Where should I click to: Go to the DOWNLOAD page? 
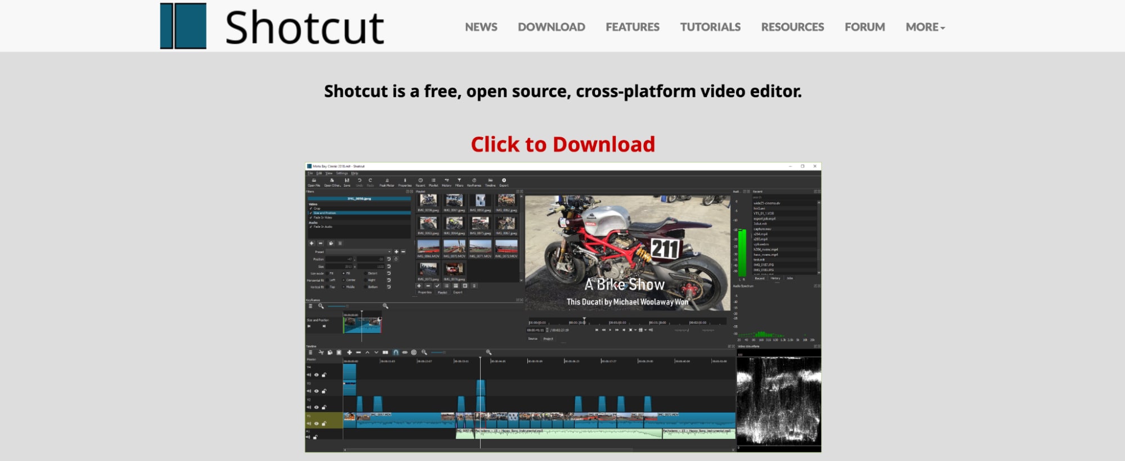[552, 27]
